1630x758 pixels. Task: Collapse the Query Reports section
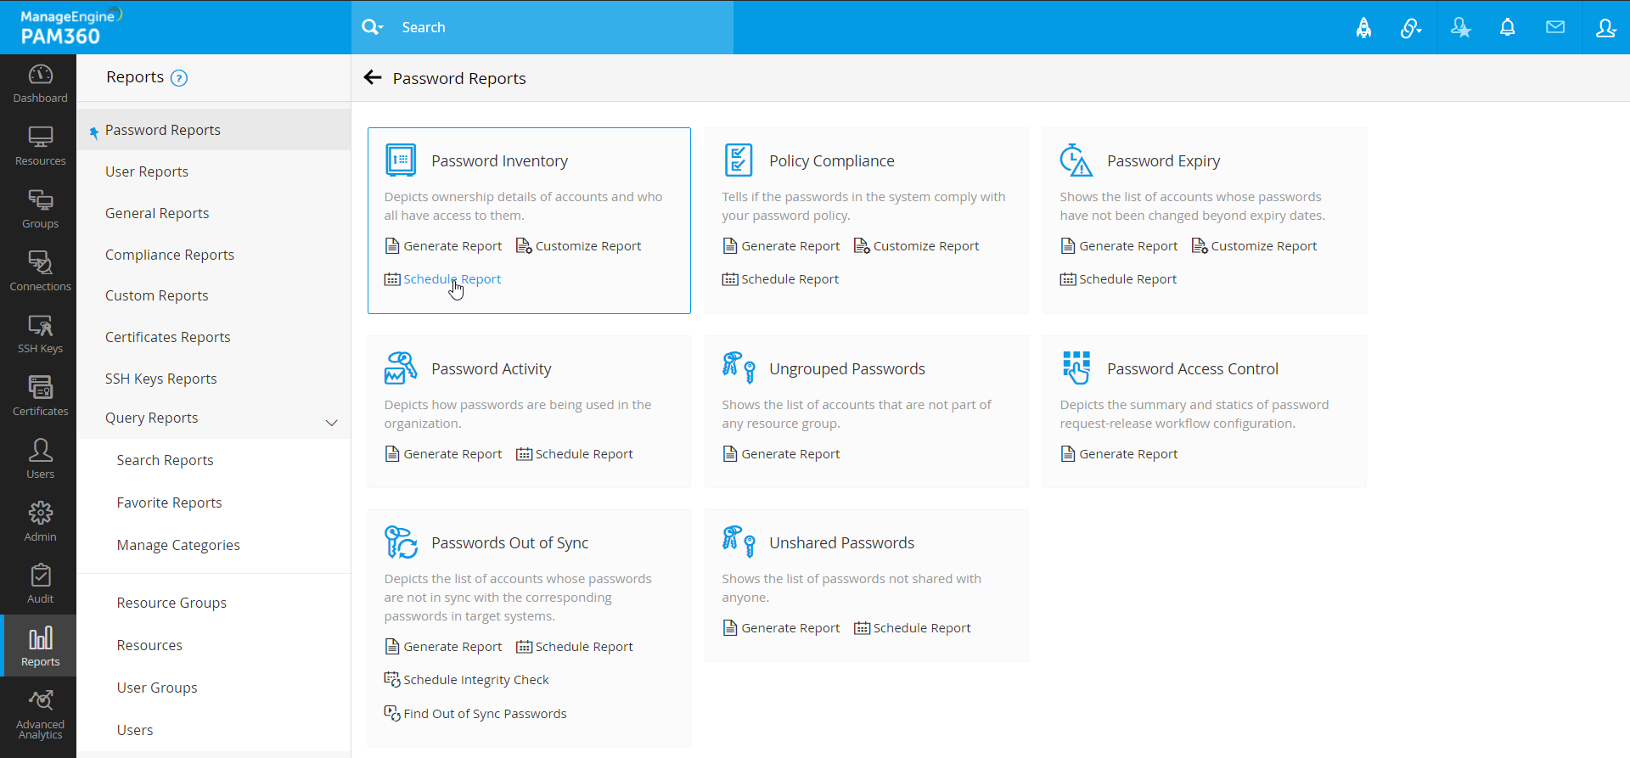(331, 422)
